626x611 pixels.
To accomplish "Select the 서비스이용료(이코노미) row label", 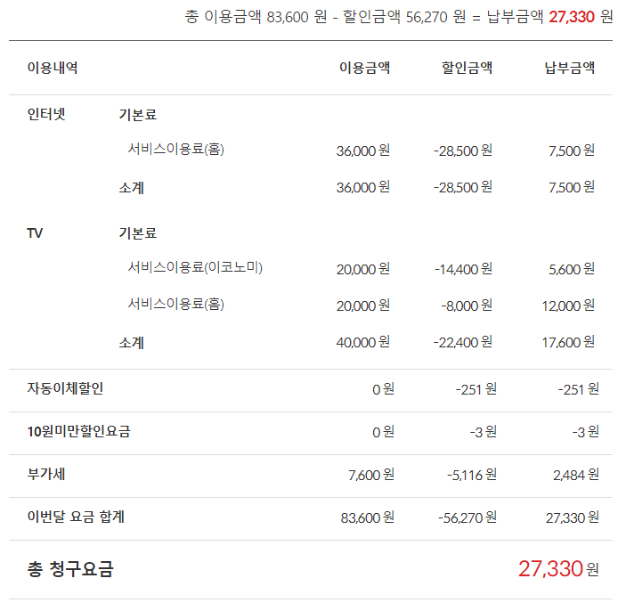I will click(195, 267).
